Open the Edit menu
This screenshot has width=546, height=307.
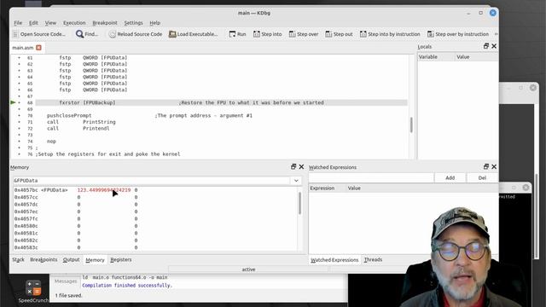[x=33, y=23]
